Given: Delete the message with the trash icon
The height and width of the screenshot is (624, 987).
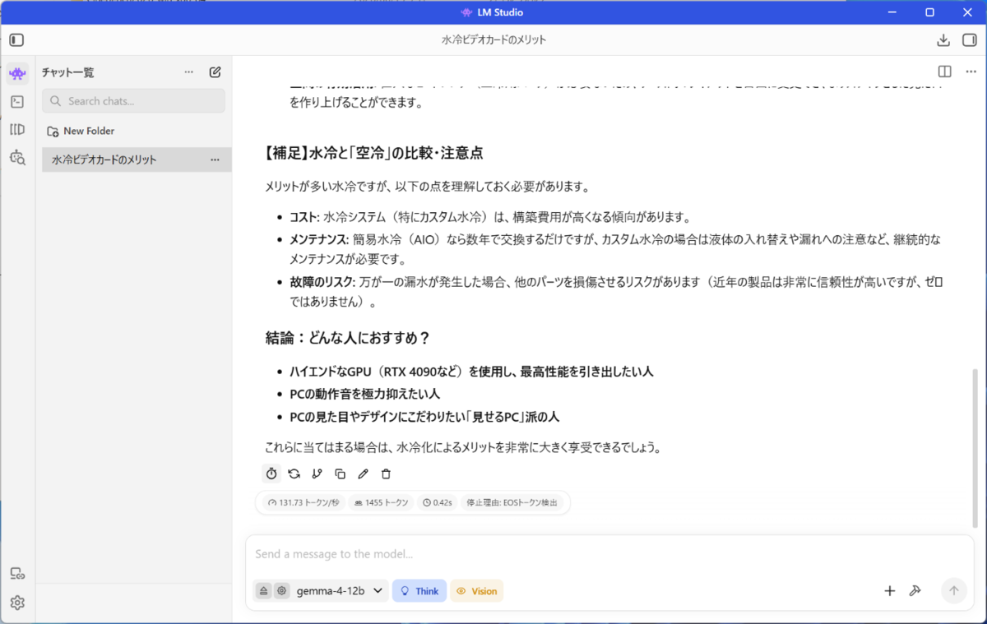Looking at the screenshot, I should pos(386,474).
